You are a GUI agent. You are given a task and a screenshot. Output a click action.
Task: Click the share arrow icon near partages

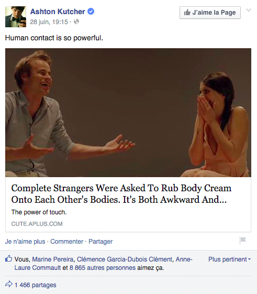pos(8,284)
